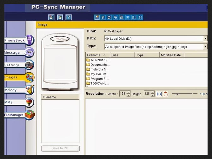Click the Local Disk drive icon in the Path field
The height and width of the screenshot is (159, 212).
pos(107,39)
